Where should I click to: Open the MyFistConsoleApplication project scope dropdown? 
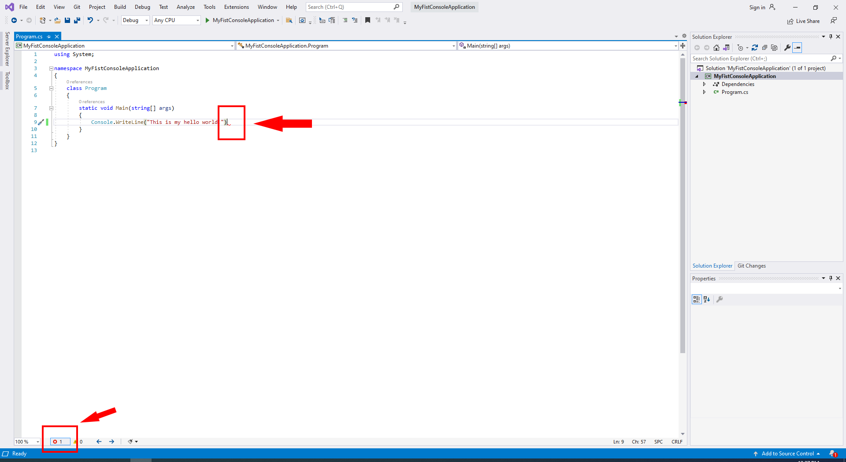tap(125, 46)
